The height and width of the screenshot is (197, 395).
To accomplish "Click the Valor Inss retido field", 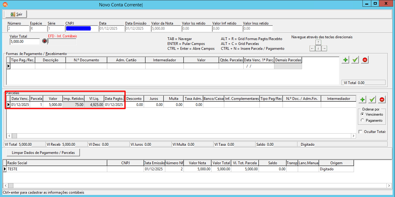I will tap(258, 29).
